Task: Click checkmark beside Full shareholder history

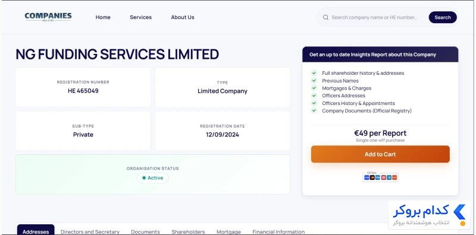Action: [x=314, y=73]
